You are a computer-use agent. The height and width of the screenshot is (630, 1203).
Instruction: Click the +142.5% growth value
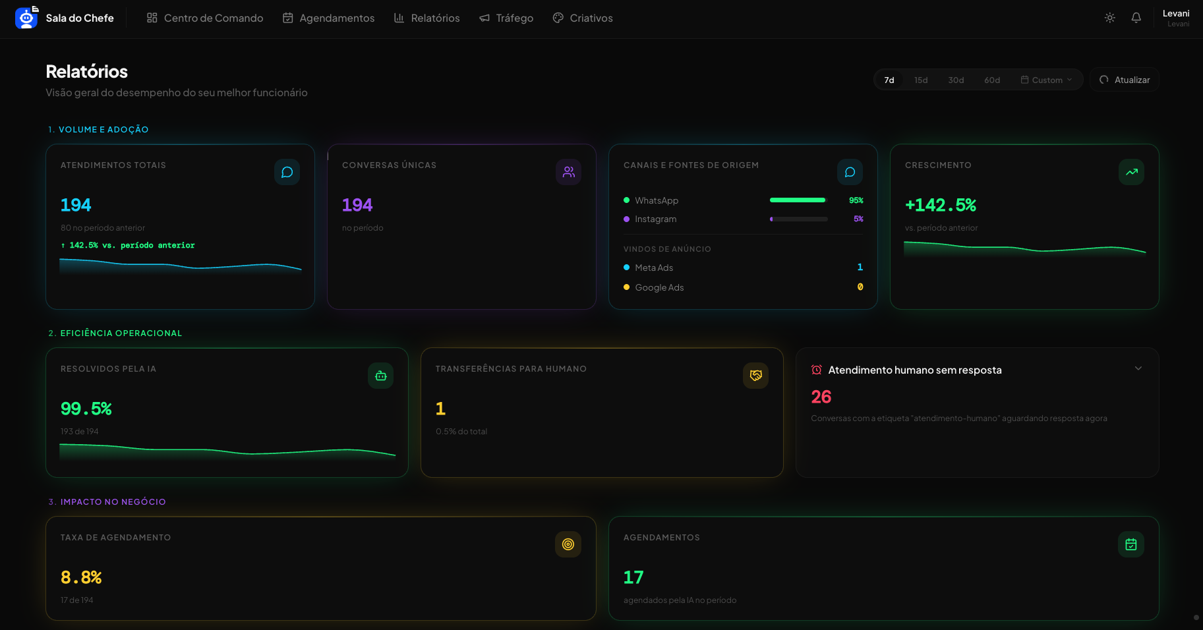[x=941, y=205]
